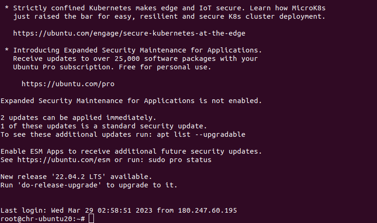Click the '2 updates can be applied' line
This screenshot has height=223, width=377.
pos(78,118)
